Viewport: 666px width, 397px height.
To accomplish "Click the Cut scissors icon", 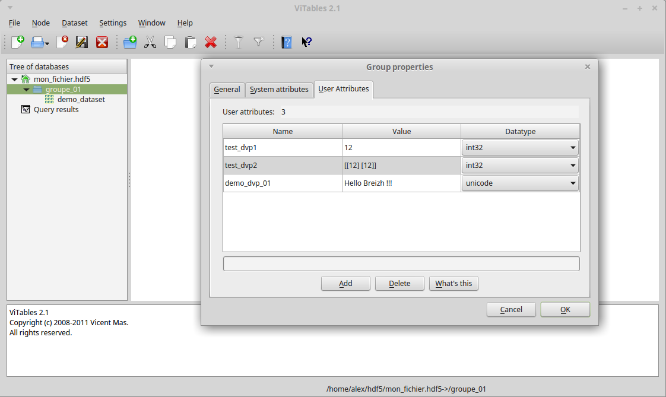I will [150, 42].
